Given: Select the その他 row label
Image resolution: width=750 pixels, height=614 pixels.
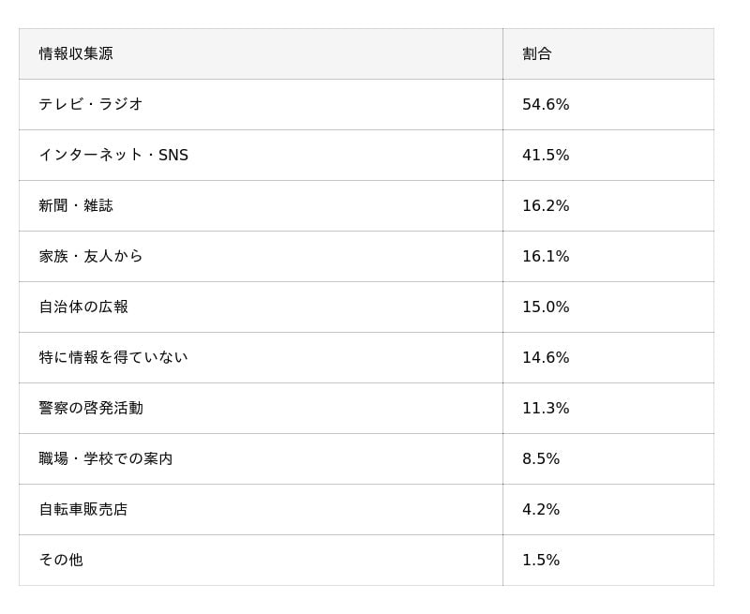Looking at the screenshot, I should [x=61, y=560].
